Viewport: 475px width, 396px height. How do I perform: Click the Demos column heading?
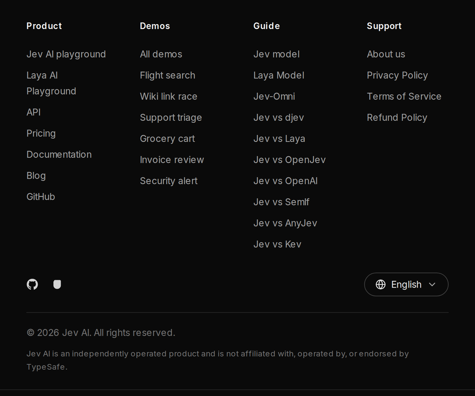pos(155,26)
